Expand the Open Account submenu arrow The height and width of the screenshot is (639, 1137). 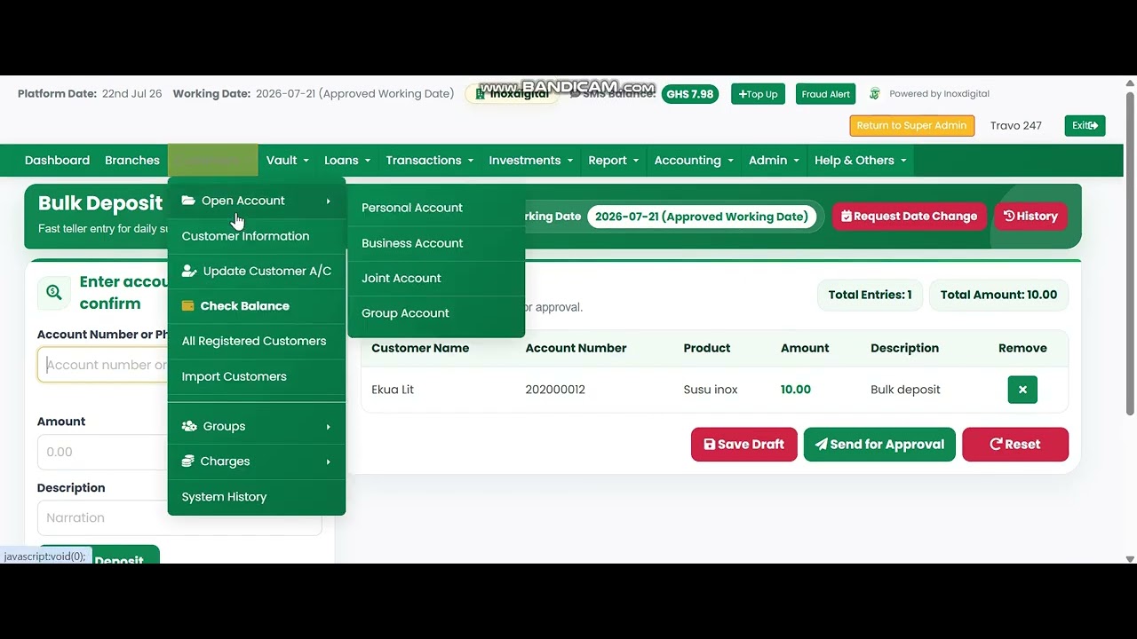(328, 201)
